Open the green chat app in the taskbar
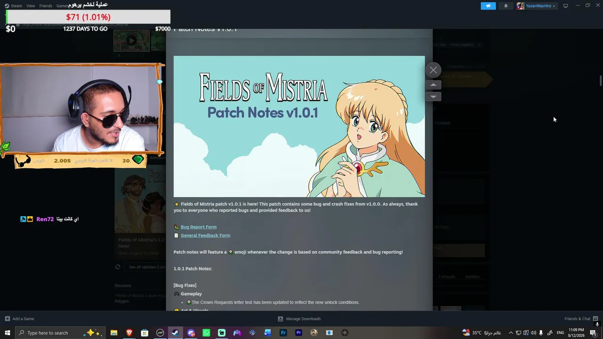The height and width of the screenshot is (339, 603). point(221,333)
